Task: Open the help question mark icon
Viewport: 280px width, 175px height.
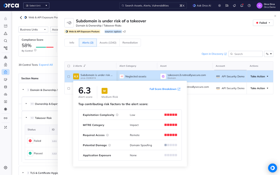Action: (249, 5)
